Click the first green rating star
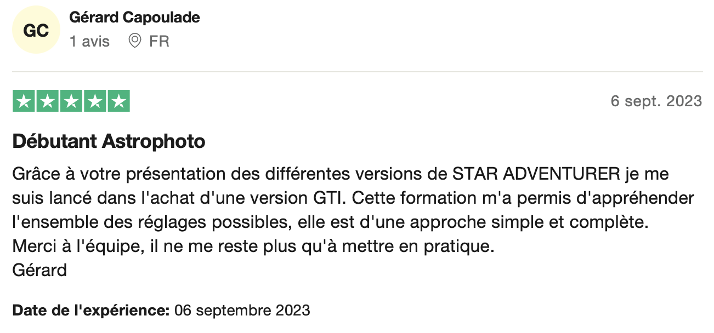The width and height of the screenshot is (714, 333). coord(24,101)
